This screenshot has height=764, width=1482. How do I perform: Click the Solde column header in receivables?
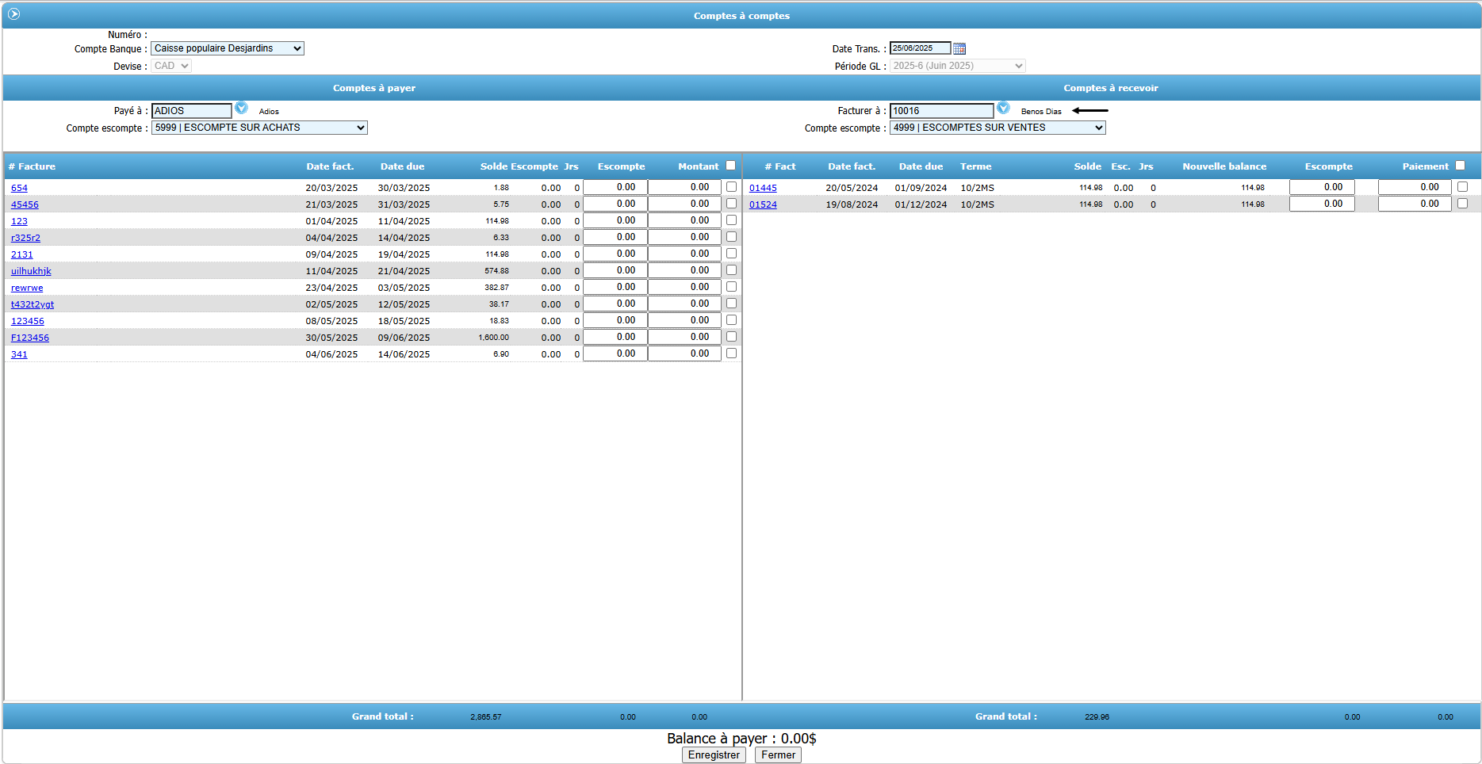click(1087, 166)
